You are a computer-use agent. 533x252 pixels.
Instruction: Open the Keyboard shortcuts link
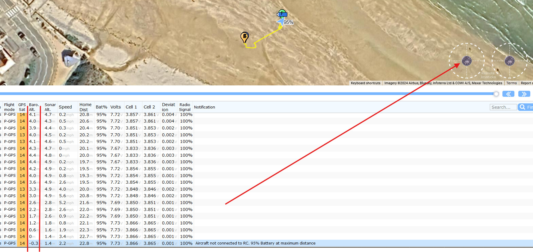click(365, 83)
